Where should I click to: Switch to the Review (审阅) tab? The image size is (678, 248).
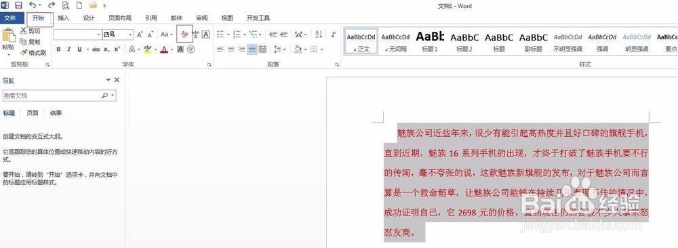click(x=201, y=18)
